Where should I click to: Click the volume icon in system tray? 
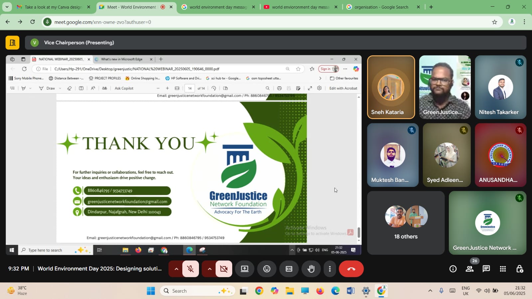pyautogui.click(x=487, y=291)
